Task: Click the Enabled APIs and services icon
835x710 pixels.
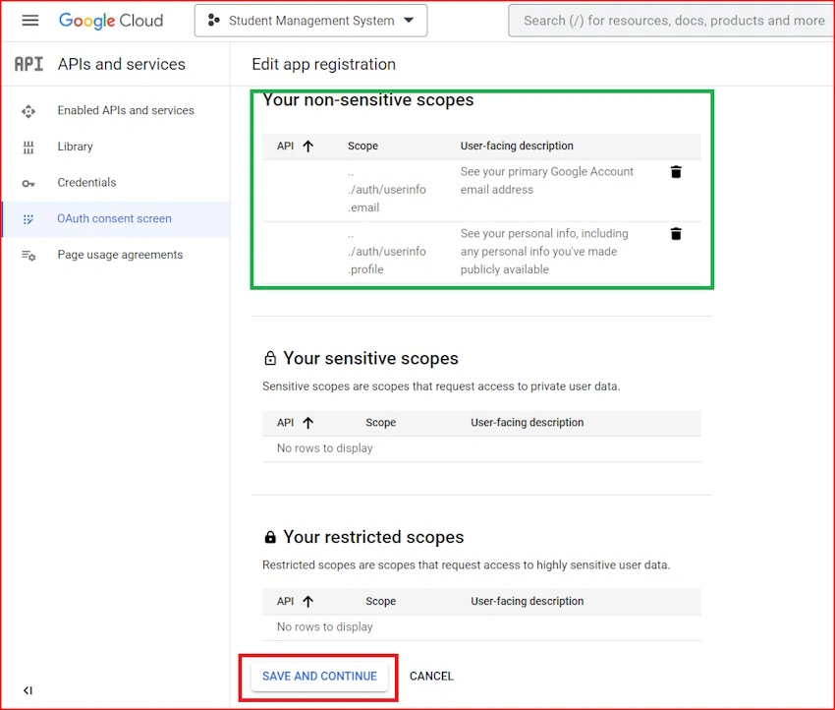Action: pos(28,111)
